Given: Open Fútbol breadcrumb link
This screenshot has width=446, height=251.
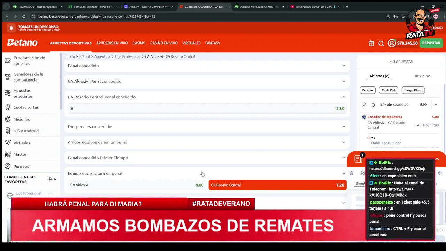Looking at the screenshot, I should [85, 56].
